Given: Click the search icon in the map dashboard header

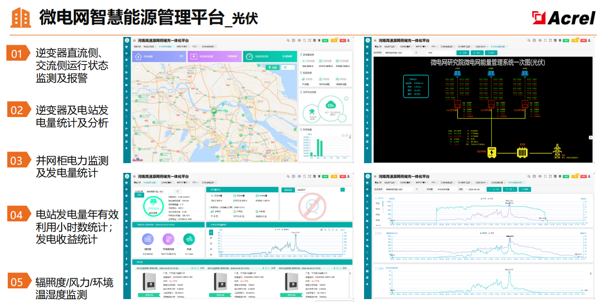Looking at the screenshot, I should 288,41.
